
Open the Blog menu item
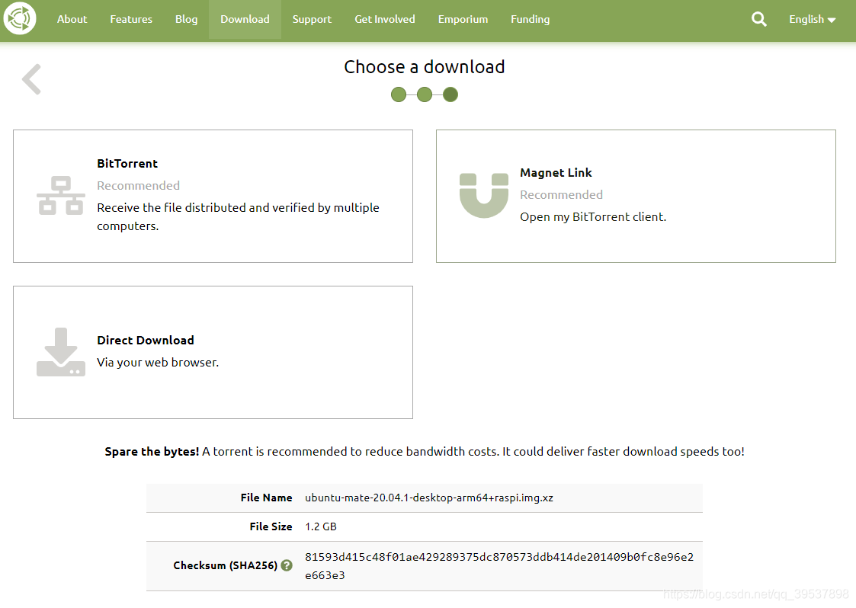(186, 19)
